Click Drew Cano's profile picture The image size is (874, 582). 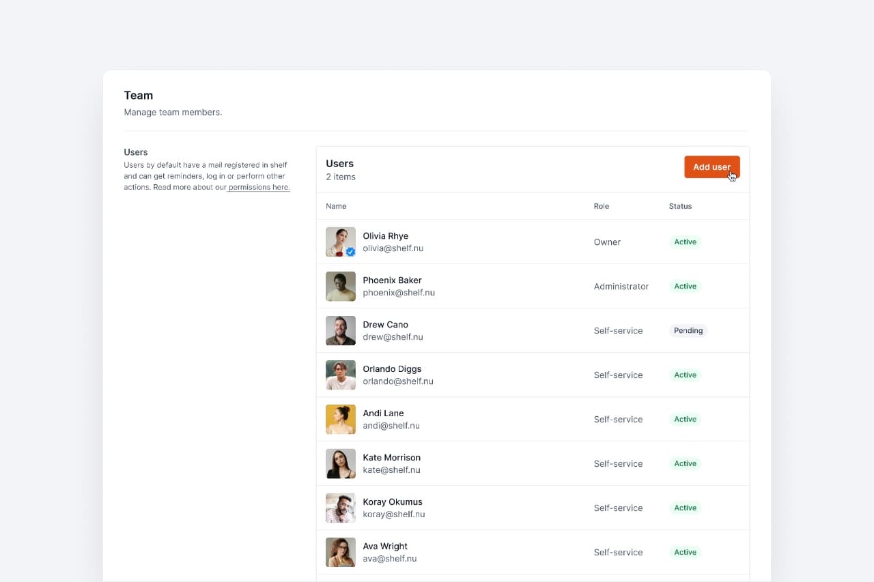tap(340, 330)
